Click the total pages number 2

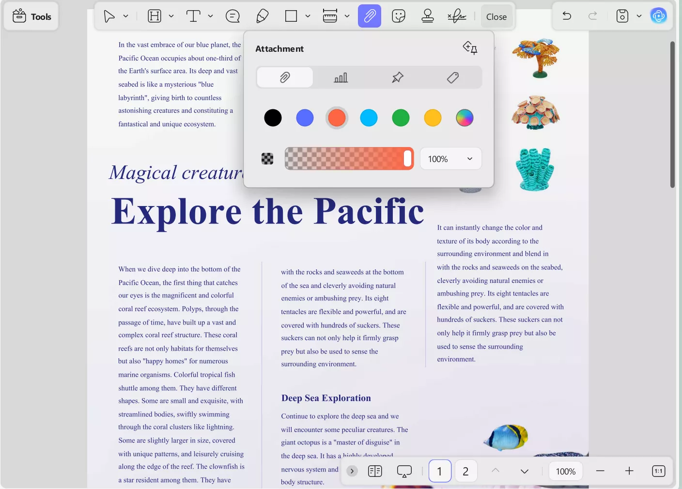click(465, 471)
